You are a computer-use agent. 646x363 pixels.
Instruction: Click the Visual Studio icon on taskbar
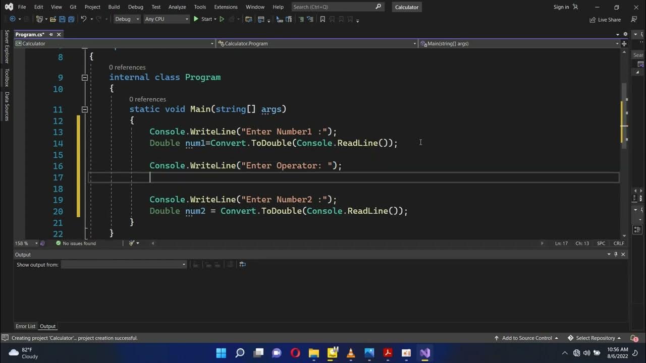pos(424,353)
